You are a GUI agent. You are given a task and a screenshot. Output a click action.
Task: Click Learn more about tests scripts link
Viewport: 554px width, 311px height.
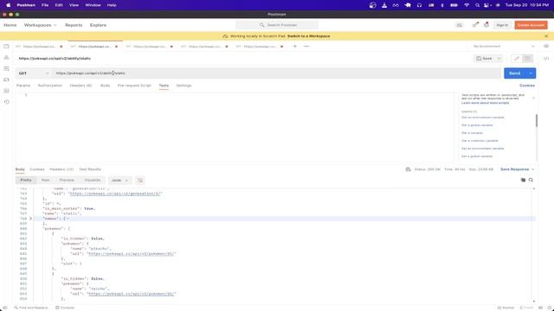tap(485, 103)
